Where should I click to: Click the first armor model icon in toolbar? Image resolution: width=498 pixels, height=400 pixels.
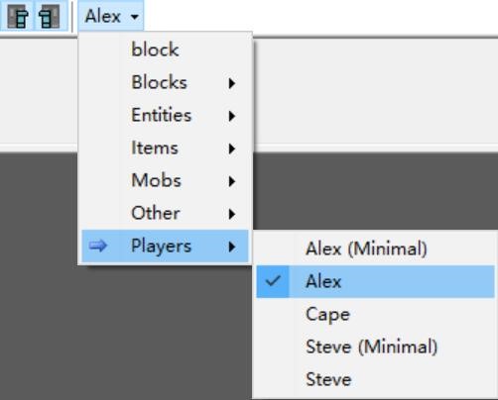(x=18, y=16)
